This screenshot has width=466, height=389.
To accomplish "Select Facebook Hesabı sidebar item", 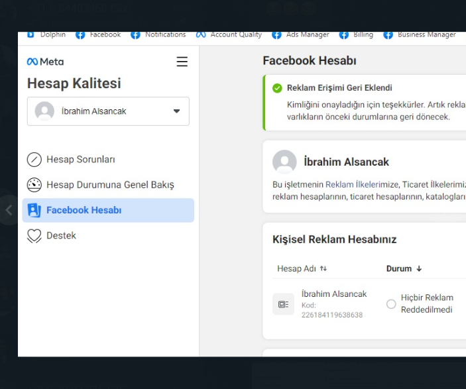I will (x=108, y=210).
